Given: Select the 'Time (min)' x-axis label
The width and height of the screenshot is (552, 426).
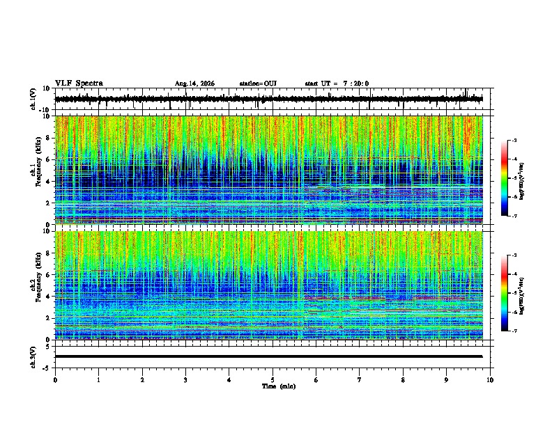Looking at the screenshot, I should 279,386.
